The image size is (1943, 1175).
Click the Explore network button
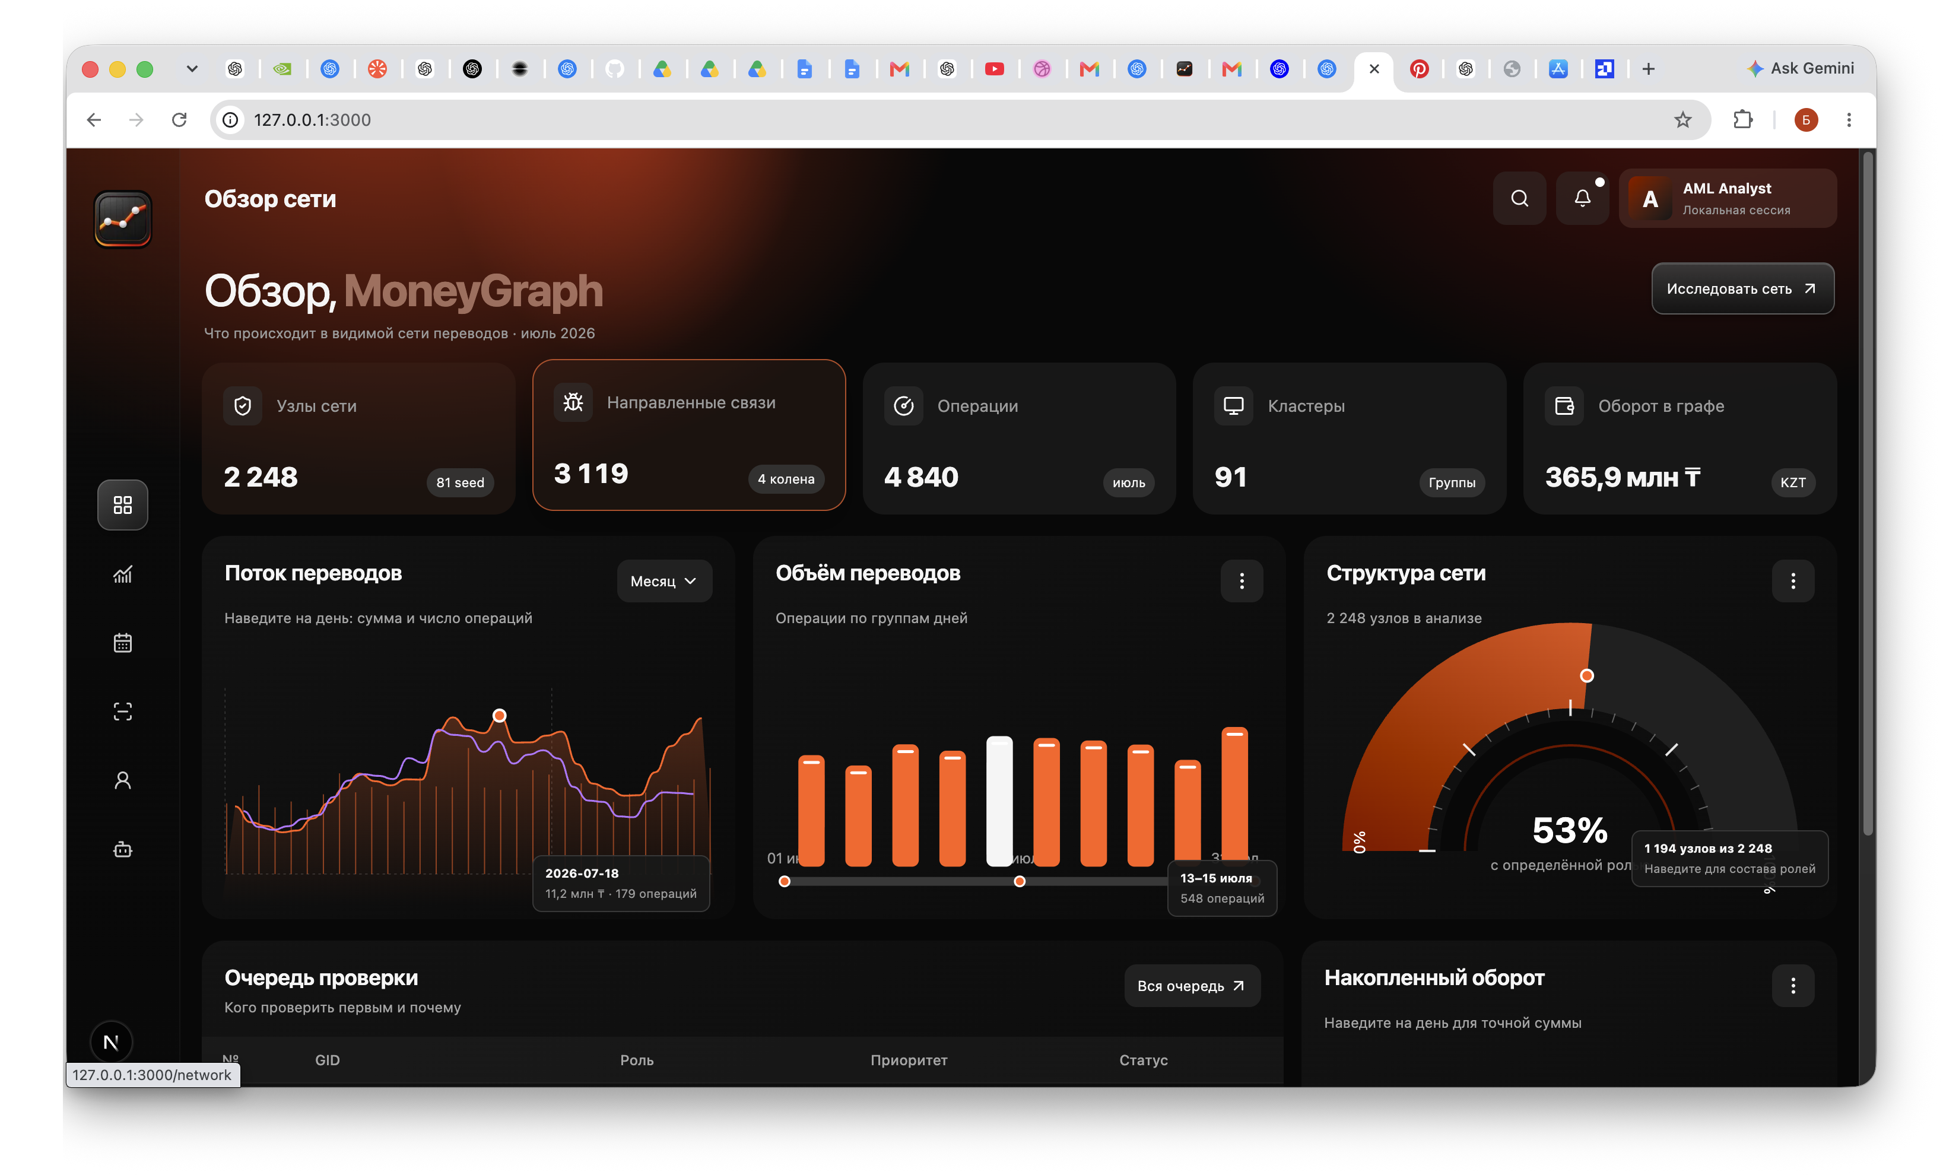[1742, 288]
